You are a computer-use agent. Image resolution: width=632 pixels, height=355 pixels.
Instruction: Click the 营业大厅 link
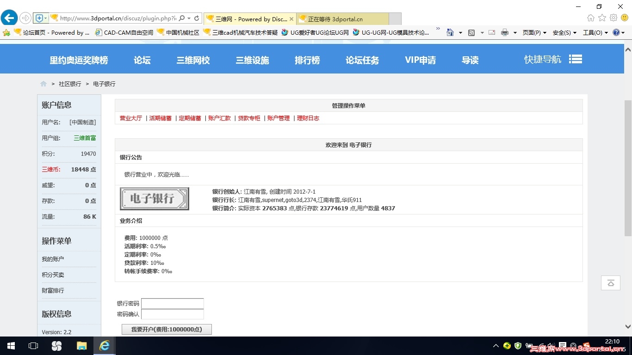tap(131, 118)
